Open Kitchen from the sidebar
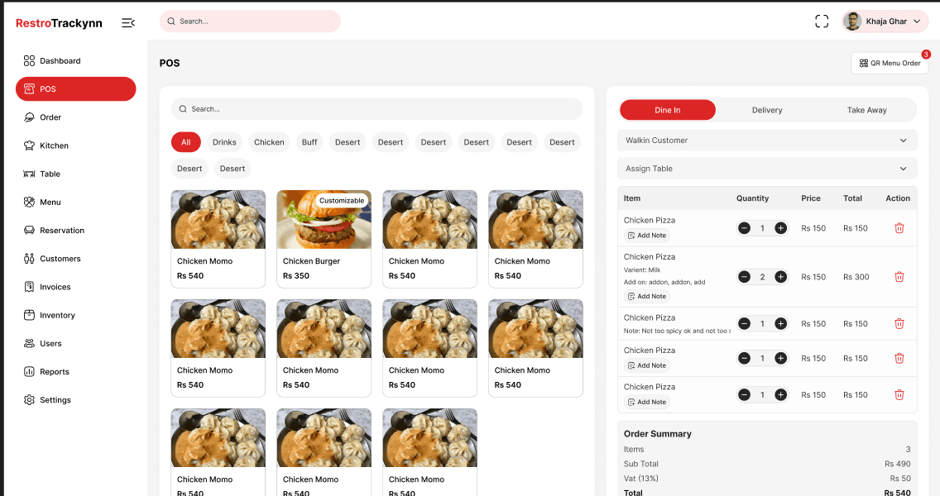This screenshot has height=496, width=940. tap(54, 145)
